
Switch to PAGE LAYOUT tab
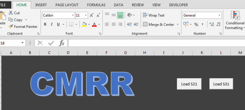click(67, 5)
